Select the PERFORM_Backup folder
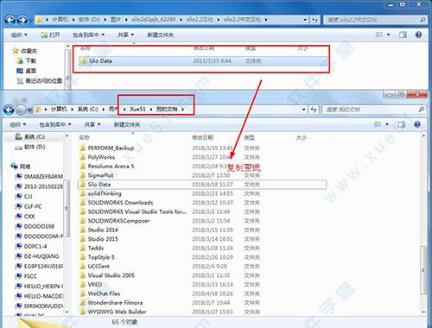The image size is (432, 328). [x=107, y=148]
